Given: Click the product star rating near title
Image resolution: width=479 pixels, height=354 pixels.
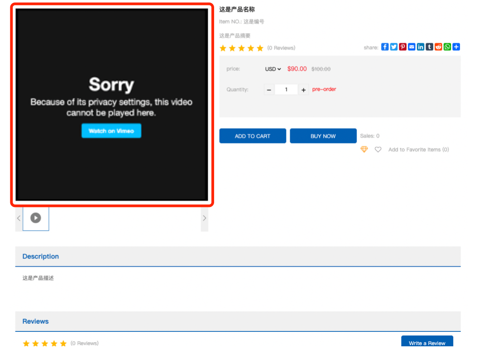Looking at the screenshot, I should 241,48.
